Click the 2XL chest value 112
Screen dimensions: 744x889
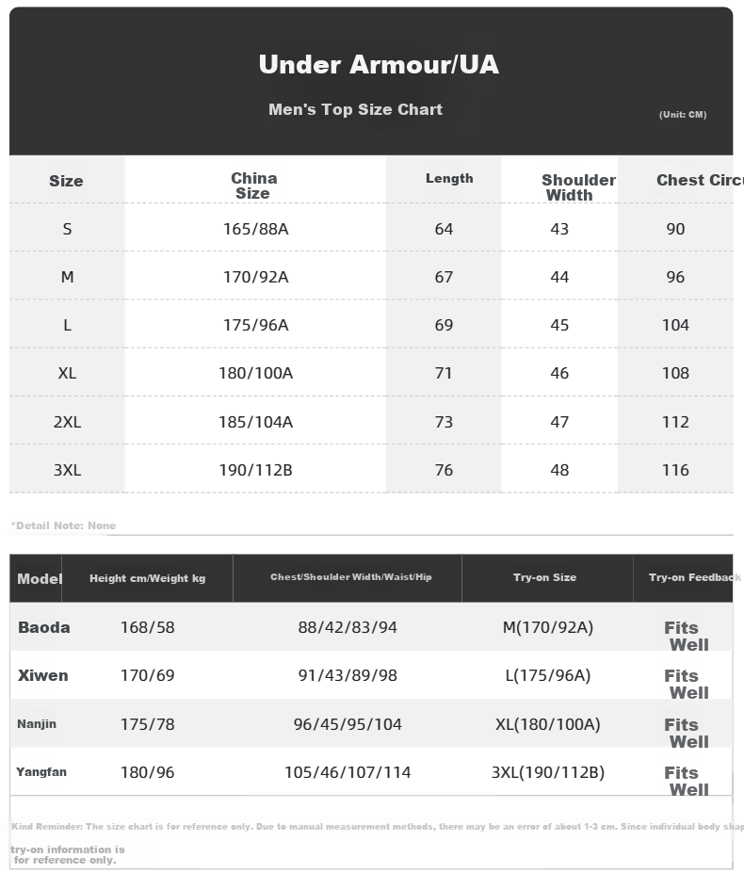(x=675, y=422)
